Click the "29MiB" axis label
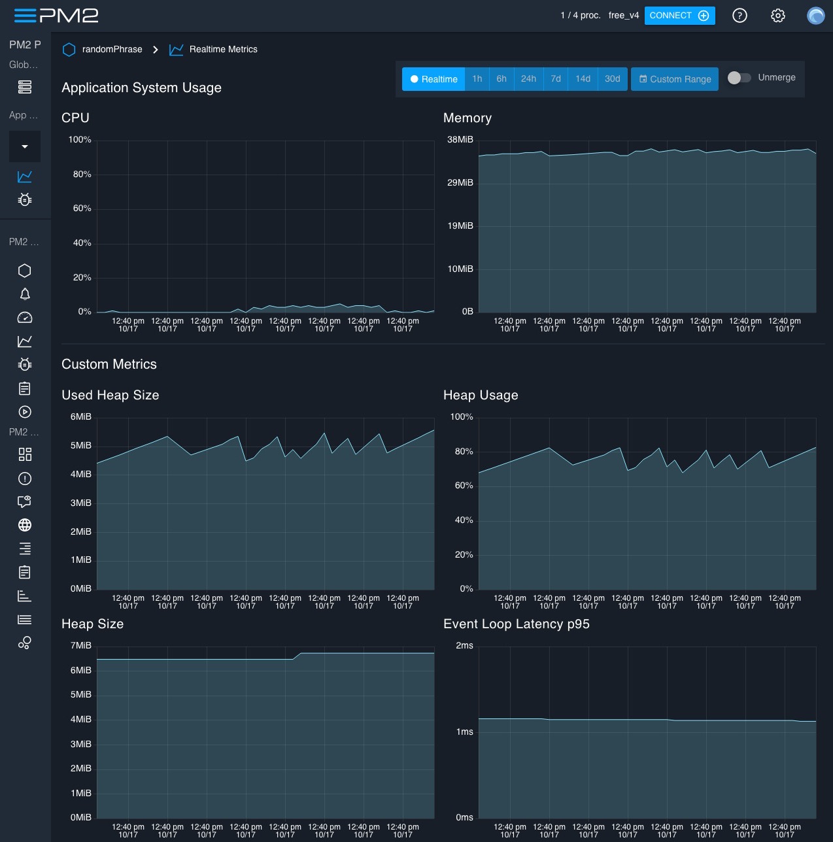The width and height of the screenshot is (833, 842). pyautogui.click(x=460, y=183)
